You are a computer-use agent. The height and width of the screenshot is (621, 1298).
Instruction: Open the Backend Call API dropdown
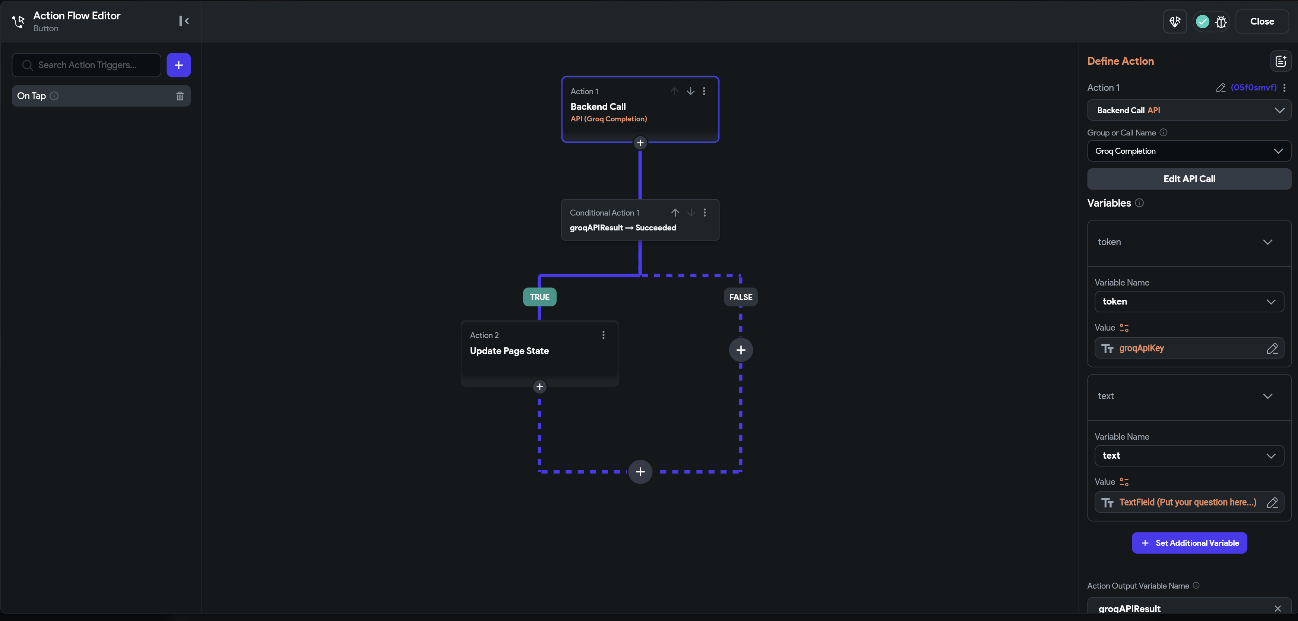pos(1189,110)
